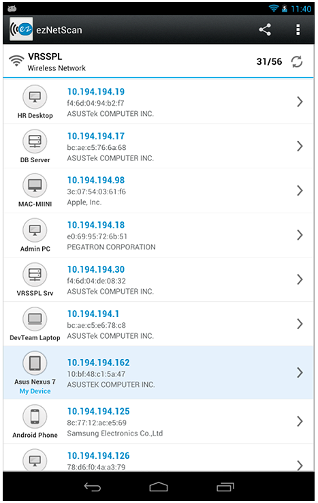Image resolution: width=318 pixels, height=503 pixels.
Task: Tap the MAC-MIINI monitor icon
Action: coord(35,185)
